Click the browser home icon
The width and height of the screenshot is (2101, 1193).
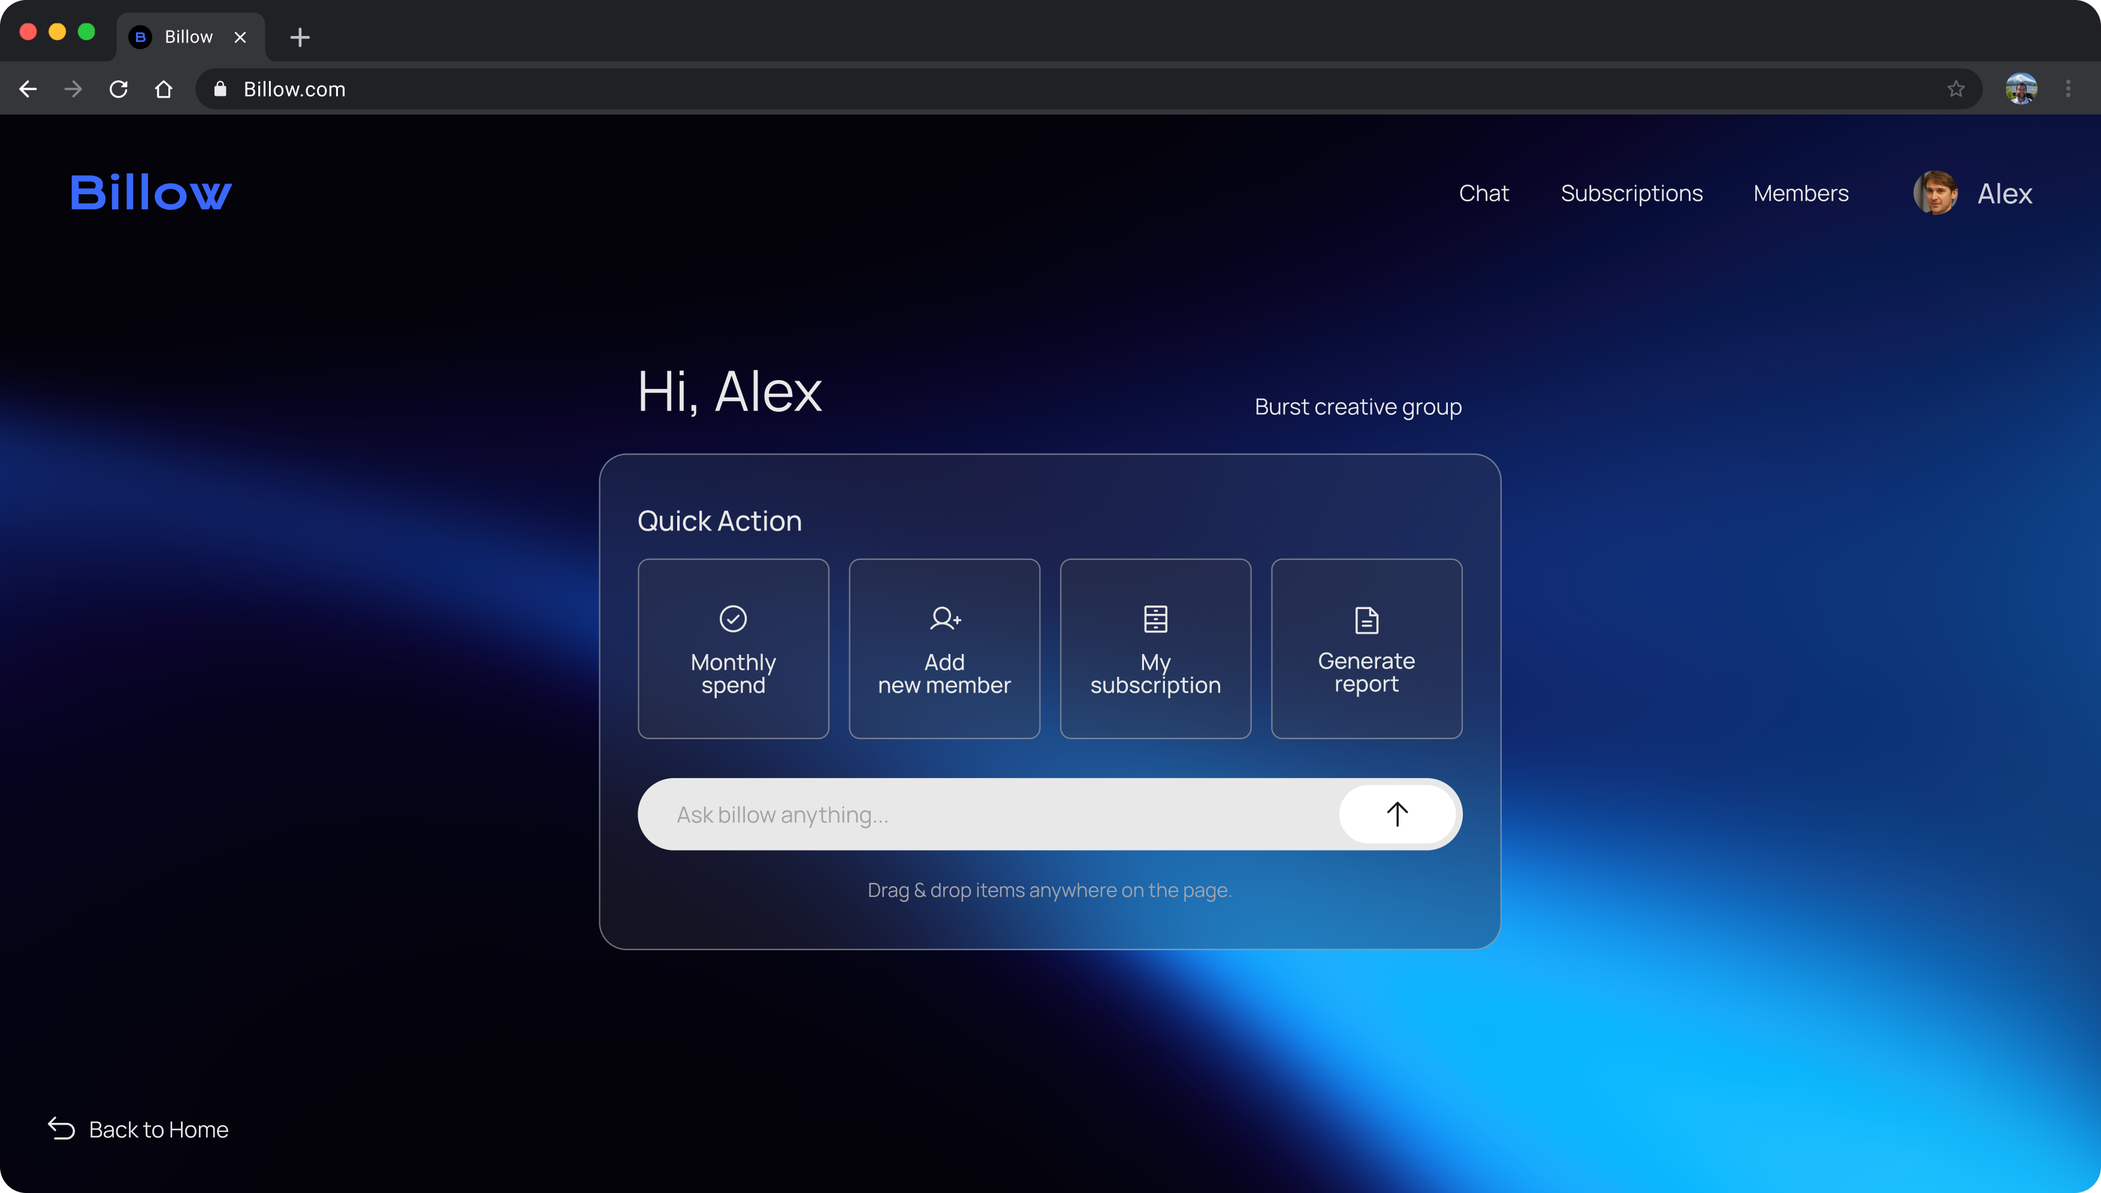click(x=164, y=89)
